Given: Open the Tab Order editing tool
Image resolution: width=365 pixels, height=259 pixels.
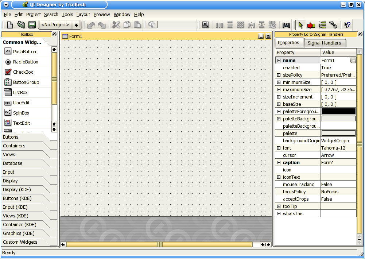Looking at the screenshot, I should (322, 25).
